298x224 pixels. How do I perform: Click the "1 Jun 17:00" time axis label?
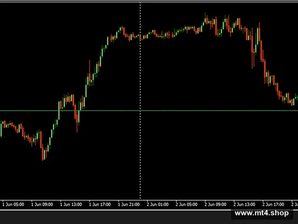tap(100, 204)
